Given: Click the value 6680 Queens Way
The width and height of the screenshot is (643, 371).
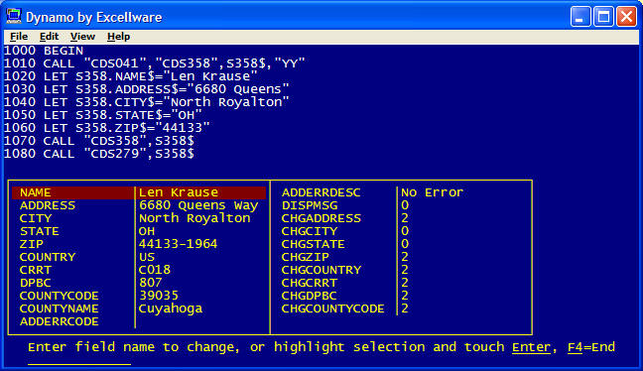Looking at the screenshot, I should coord(198,205).
